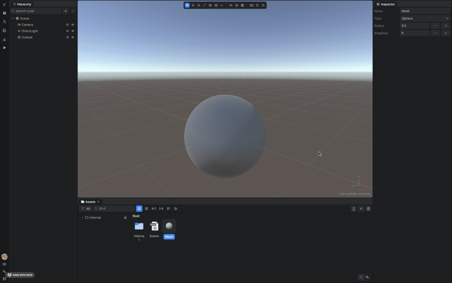Select the Mesh asset thumbnail

coord(169,226)
